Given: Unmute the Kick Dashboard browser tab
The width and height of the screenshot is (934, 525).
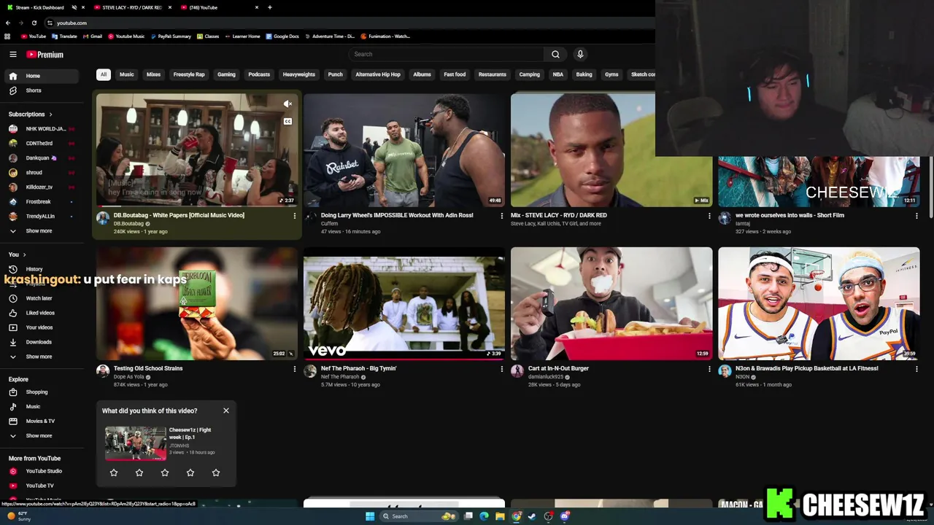Looking at the screenshot, I should pos(74,7).
